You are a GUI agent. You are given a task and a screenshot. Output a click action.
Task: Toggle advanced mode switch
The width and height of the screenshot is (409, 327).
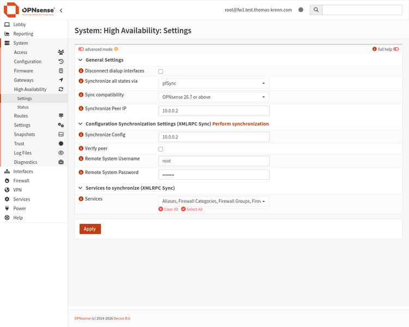(81, 49)
